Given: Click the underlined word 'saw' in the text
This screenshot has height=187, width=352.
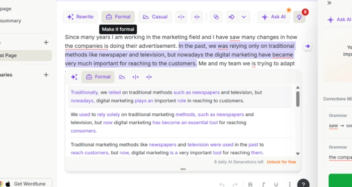Looking at the screenshot, I should (235, 37).
